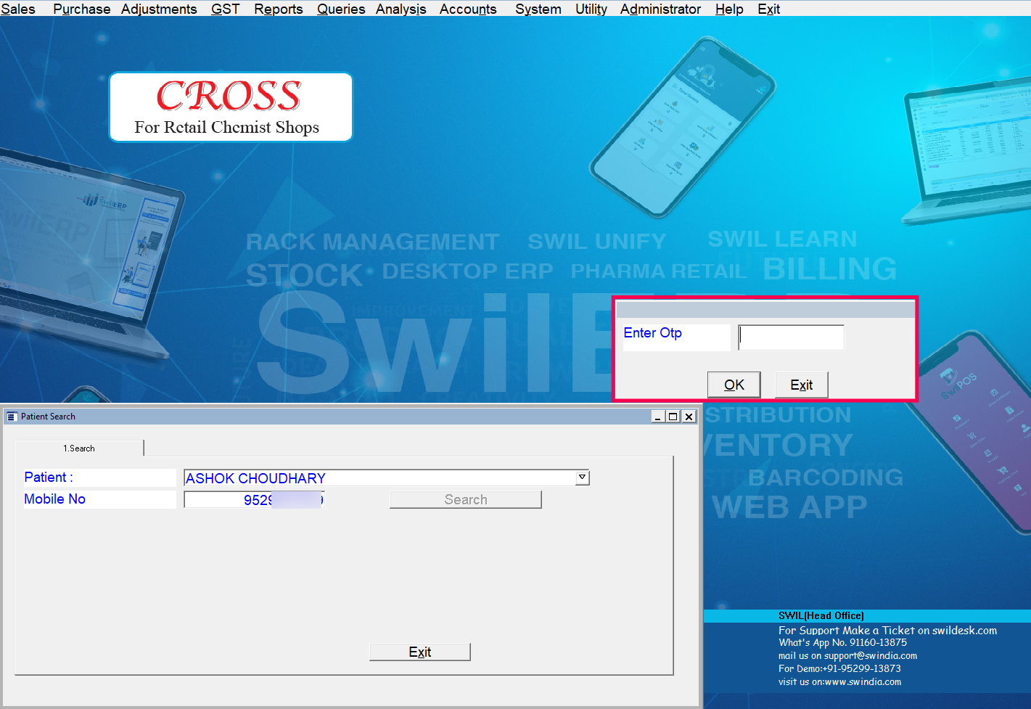Click the swildesk.com support ticket text
1031x709 pixels.
click(x=888, y=631)
